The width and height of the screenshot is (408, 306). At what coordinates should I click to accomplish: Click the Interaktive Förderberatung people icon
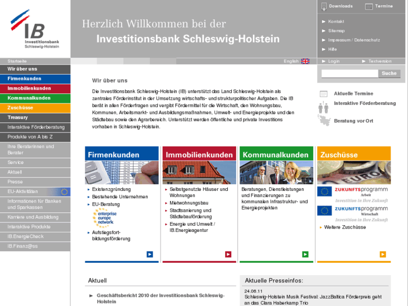click(x=323, y=107)
